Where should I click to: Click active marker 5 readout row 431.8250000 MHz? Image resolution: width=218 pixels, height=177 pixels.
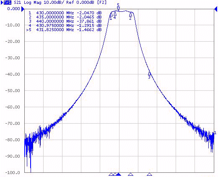click(x=64, y=30)
